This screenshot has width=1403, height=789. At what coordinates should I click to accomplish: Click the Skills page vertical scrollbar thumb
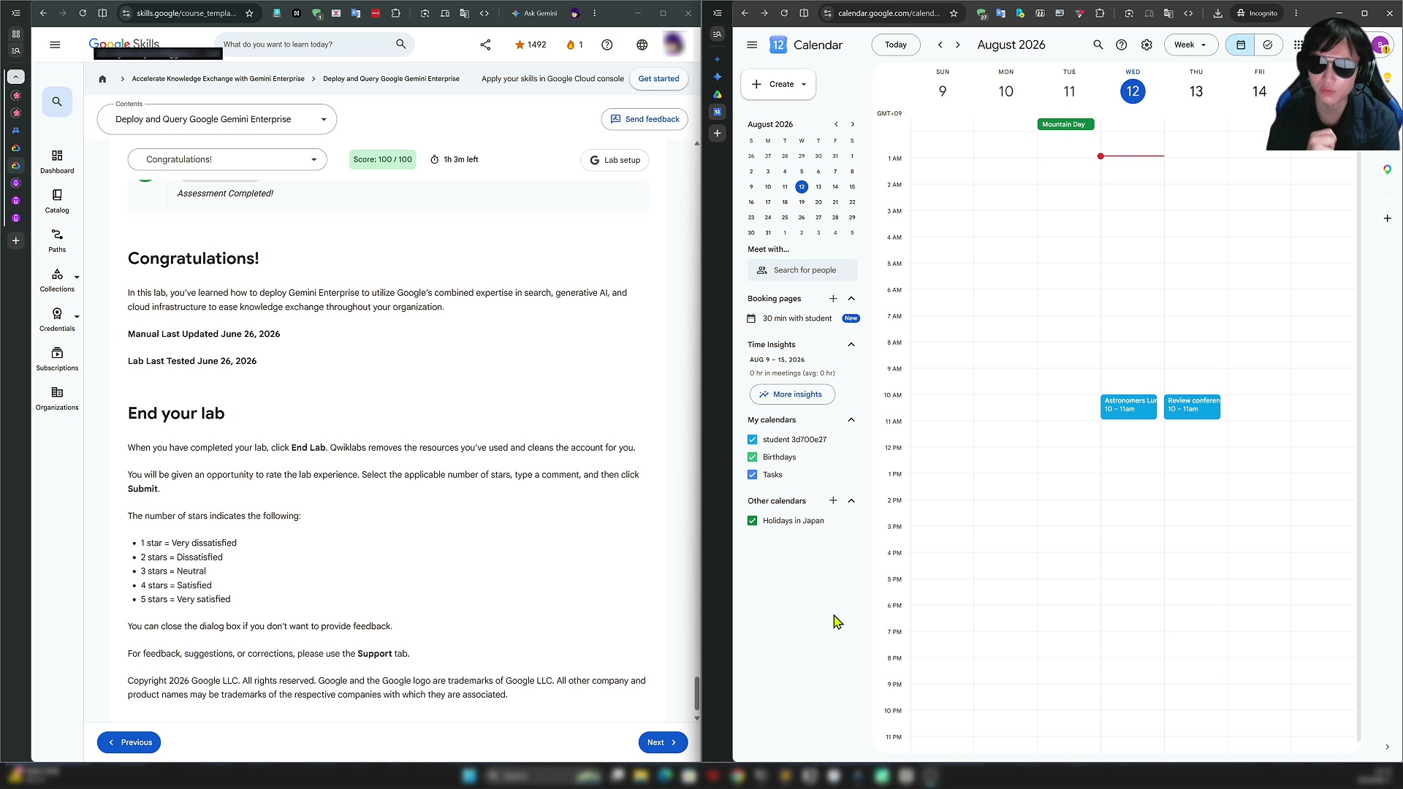(696, 693)
